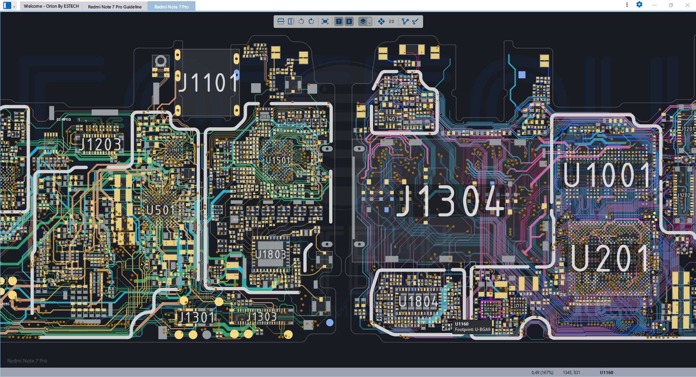This screenshot has height=377, width=696.
Task: Switch the 2D view mode
Action: click(391, 21)
